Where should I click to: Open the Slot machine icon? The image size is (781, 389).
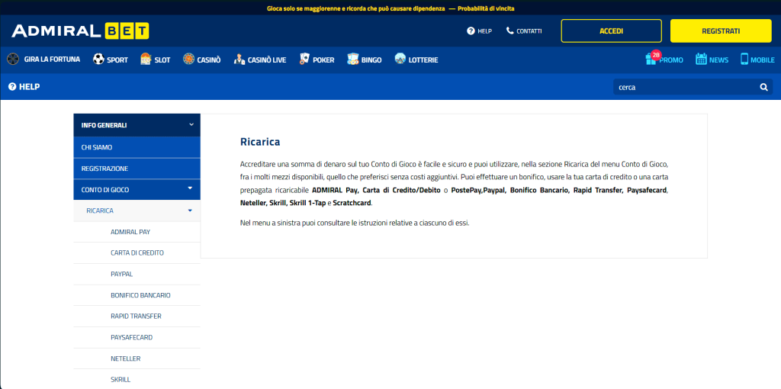click(146, 59)
